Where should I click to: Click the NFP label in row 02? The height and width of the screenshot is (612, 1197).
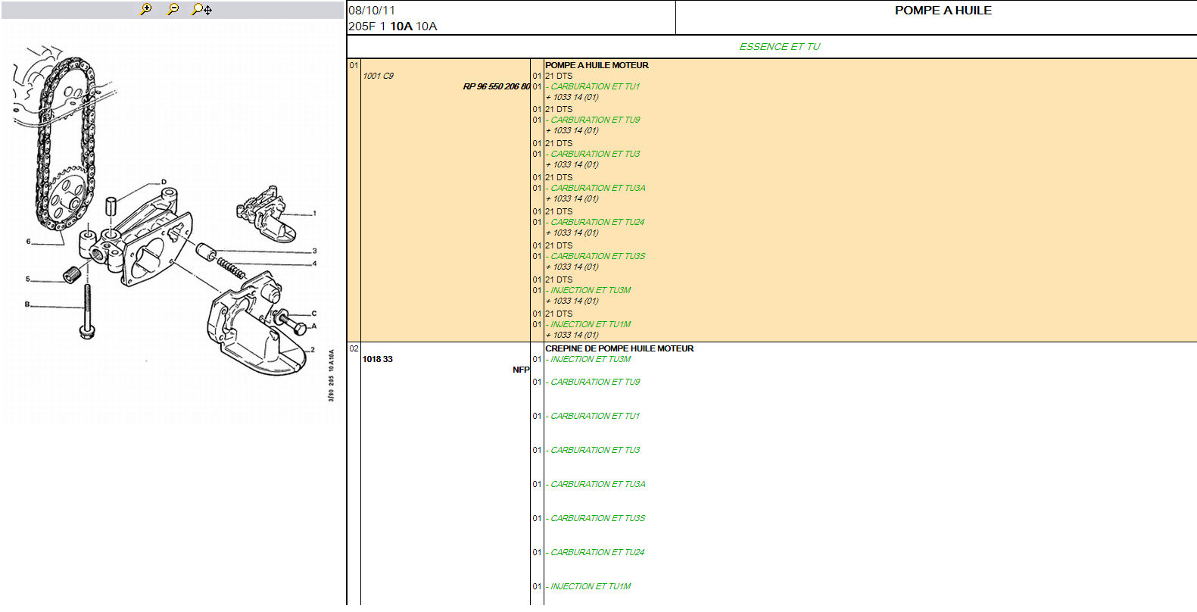pos(521,370)
